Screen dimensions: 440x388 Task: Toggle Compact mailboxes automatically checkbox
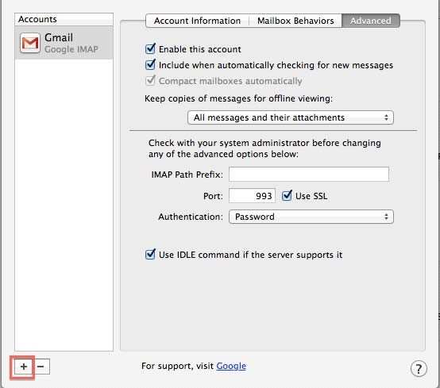[150, 81]
